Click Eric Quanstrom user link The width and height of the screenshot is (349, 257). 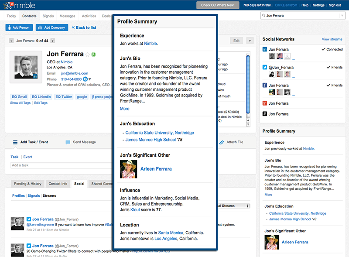click(286, 5)
